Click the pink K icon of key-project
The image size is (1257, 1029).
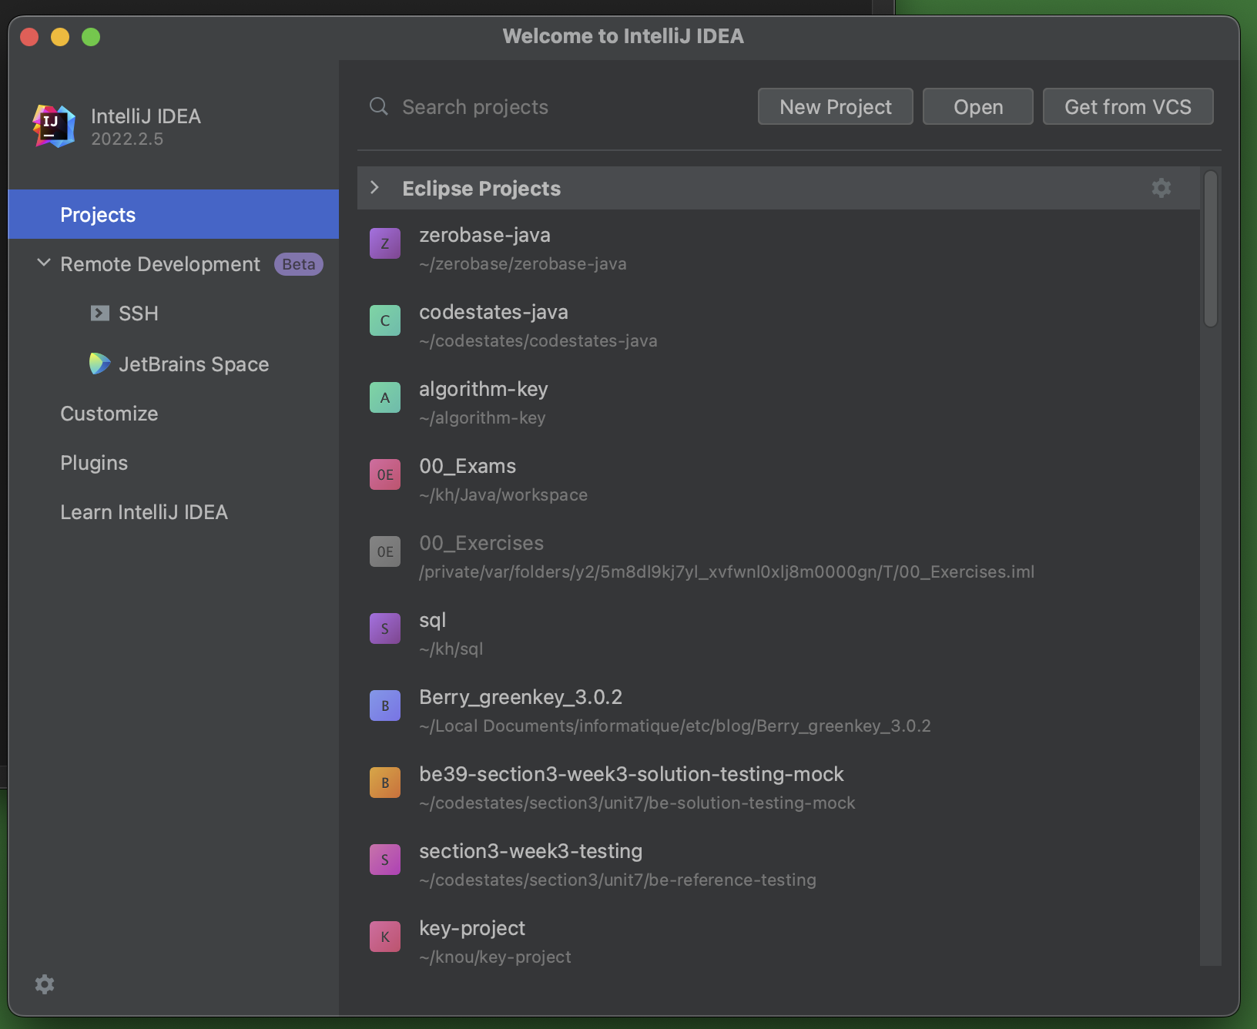[x=385, y=937]
